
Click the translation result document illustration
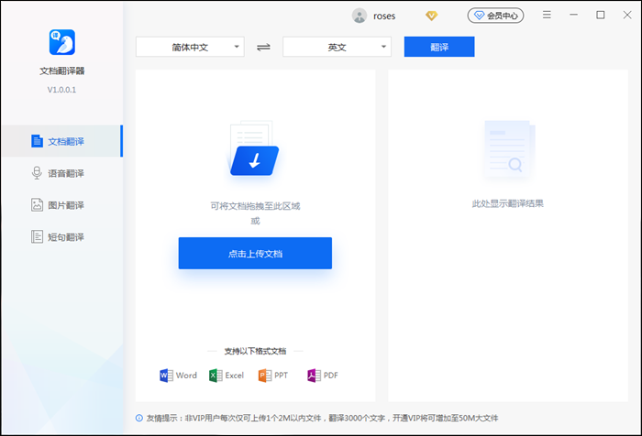508,149
